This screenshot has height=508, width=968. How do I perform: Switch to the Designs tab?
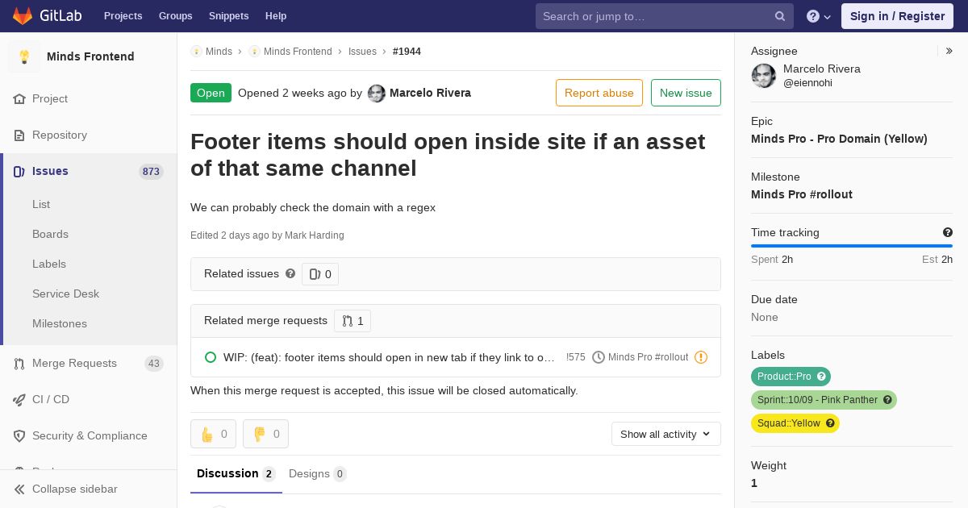[317, 474]
